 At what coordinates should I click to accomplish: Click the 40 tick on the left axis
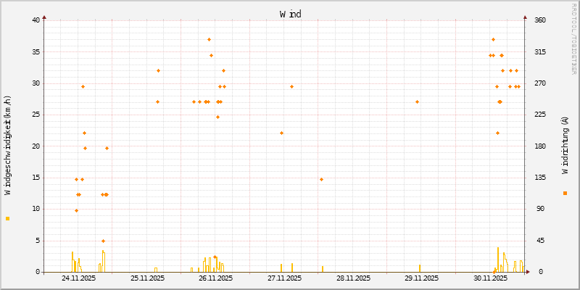coord(36,20)
